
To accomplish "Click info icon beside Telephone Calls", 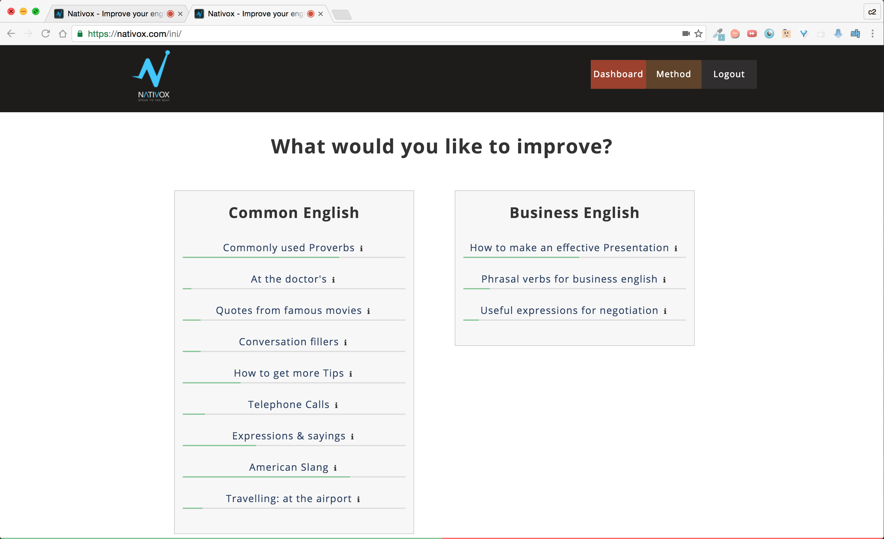I will [336, 405].
